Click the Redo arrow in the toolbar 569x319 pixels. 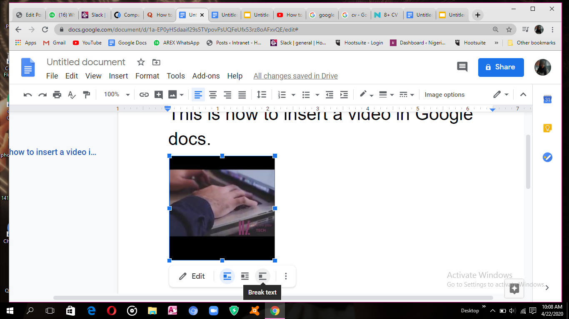[x=42, y=95]
